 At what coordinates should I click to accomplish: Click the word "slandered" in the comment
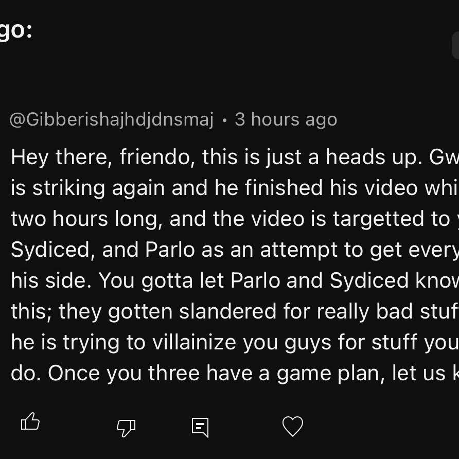point(228,311)
